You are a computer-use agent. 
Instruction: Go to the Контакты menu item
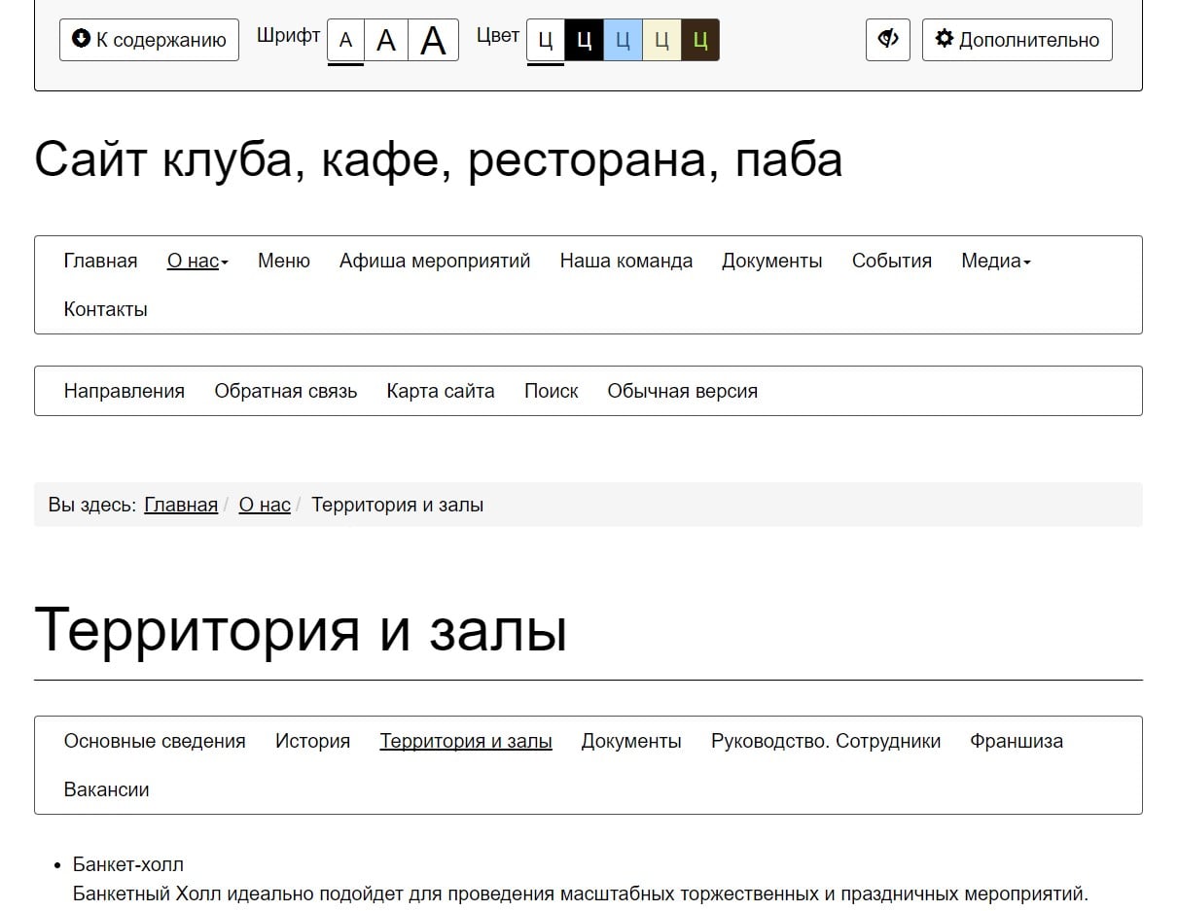(x=105, y=309)
